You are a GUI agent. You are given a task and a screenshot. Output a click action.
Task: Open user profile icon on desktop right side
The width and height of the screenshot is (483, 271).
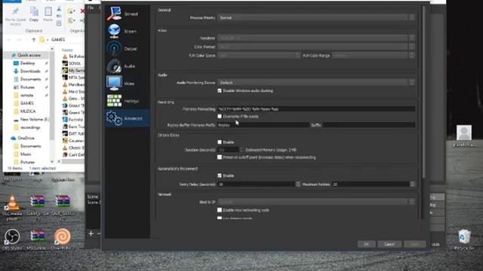464,135
